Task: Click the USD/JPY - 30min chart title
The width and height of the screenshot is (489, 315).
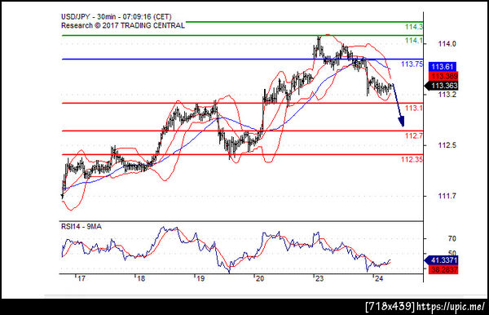Action: [117, 17]
